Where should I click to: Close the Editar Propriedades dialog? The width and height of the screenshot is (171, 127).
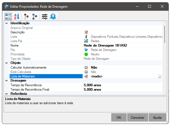tap(162, 6)
